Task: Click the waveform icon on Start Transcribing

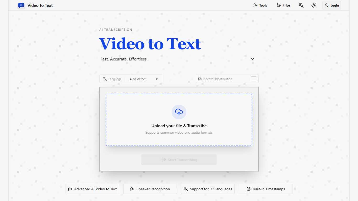Action: [163, 160]
